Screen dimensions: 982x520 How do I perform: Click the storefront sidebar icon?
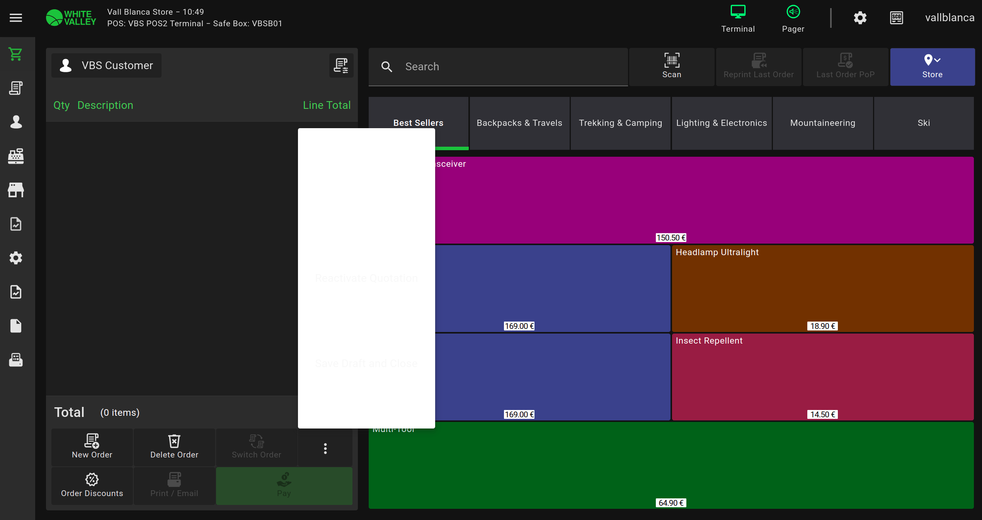click(16, 190)
